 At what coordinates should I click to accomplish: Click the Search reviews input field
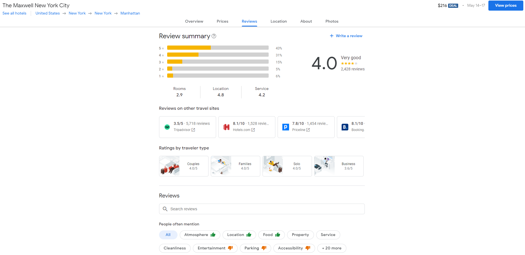pos(266,209)
